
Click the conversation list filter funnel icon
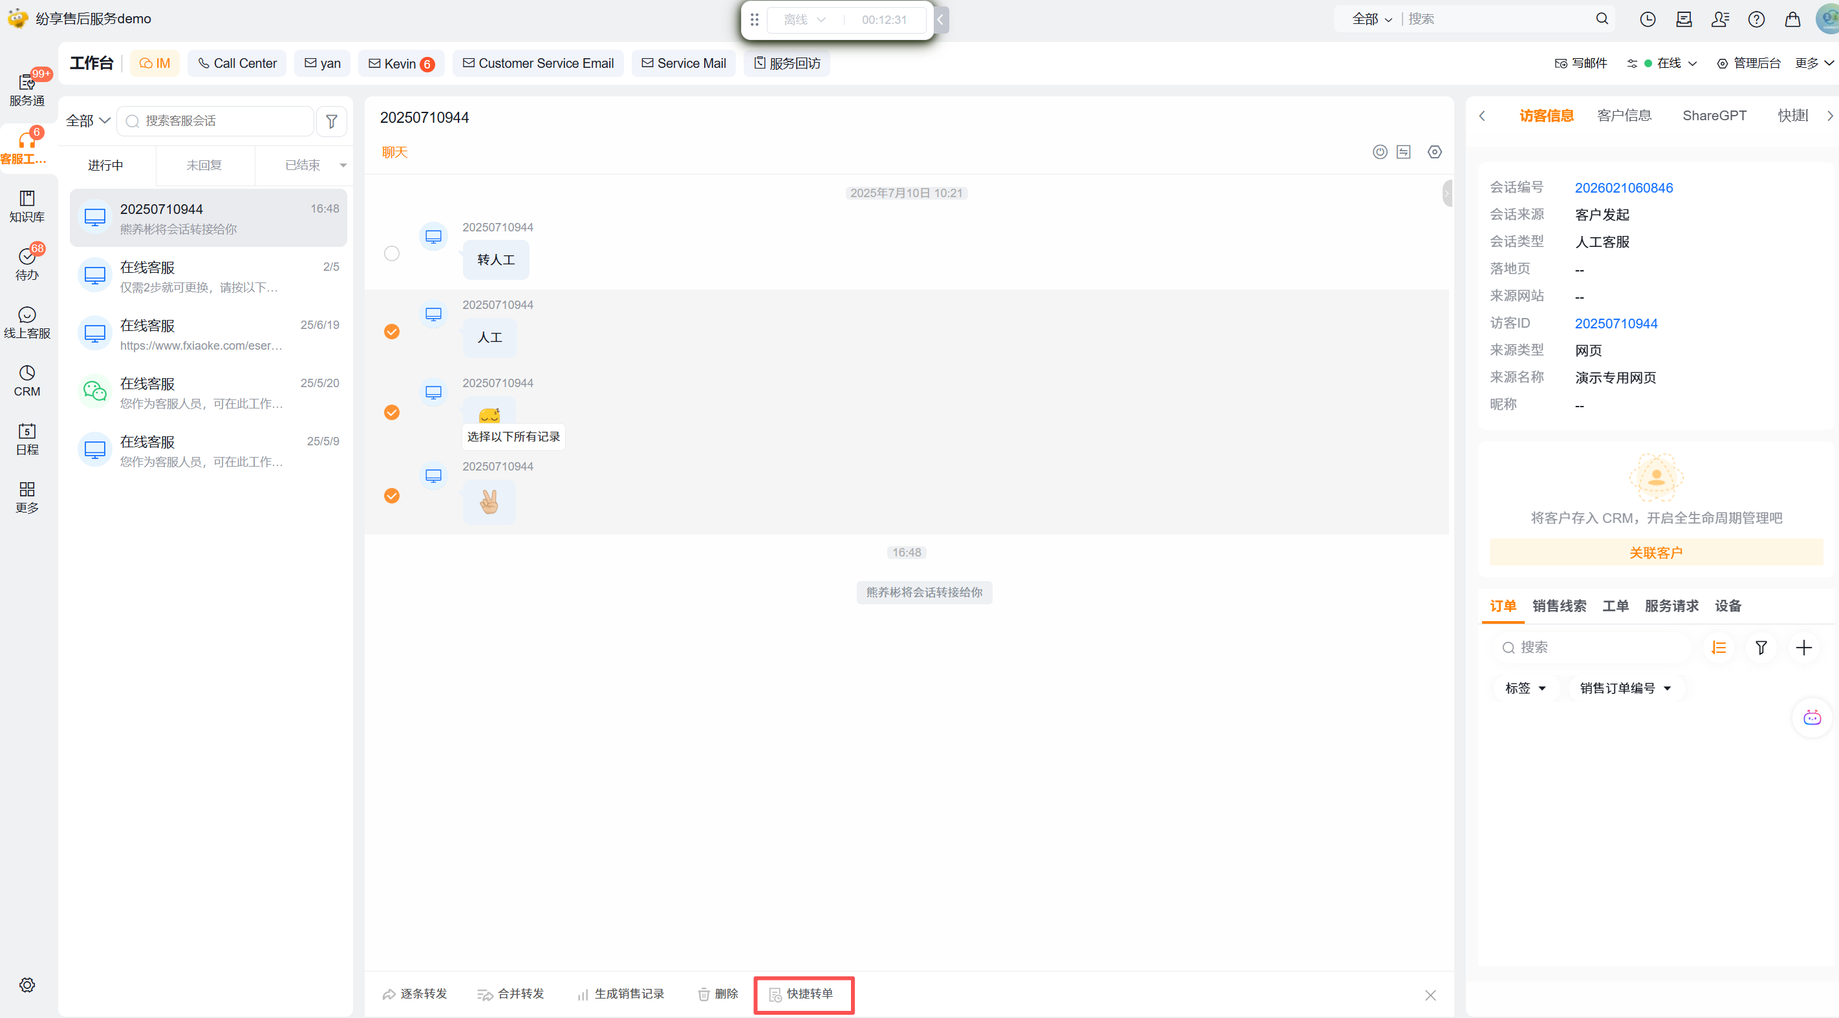[x=331, y=122]
